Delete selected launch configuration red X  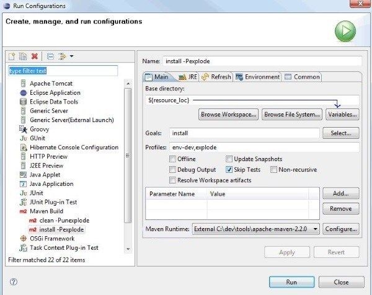(34, 56)
